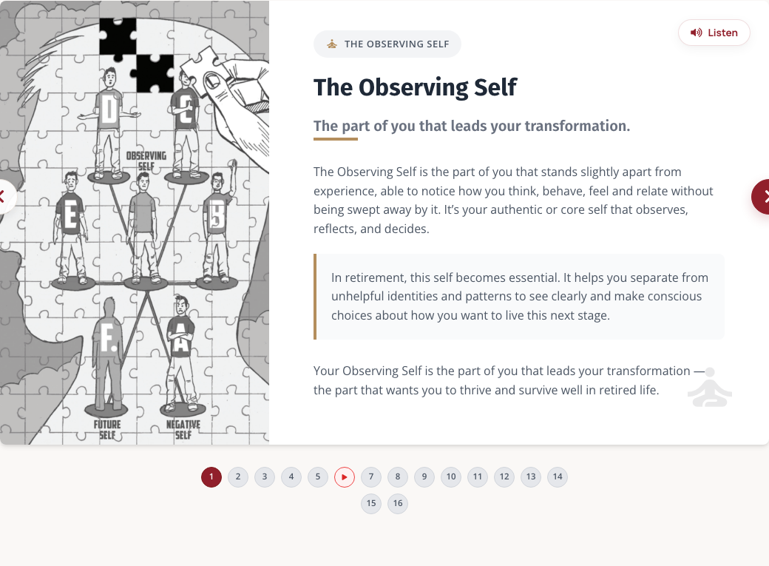769x566 pixels.
Task: Click the Listen audio button
Action: click(714, 33)
